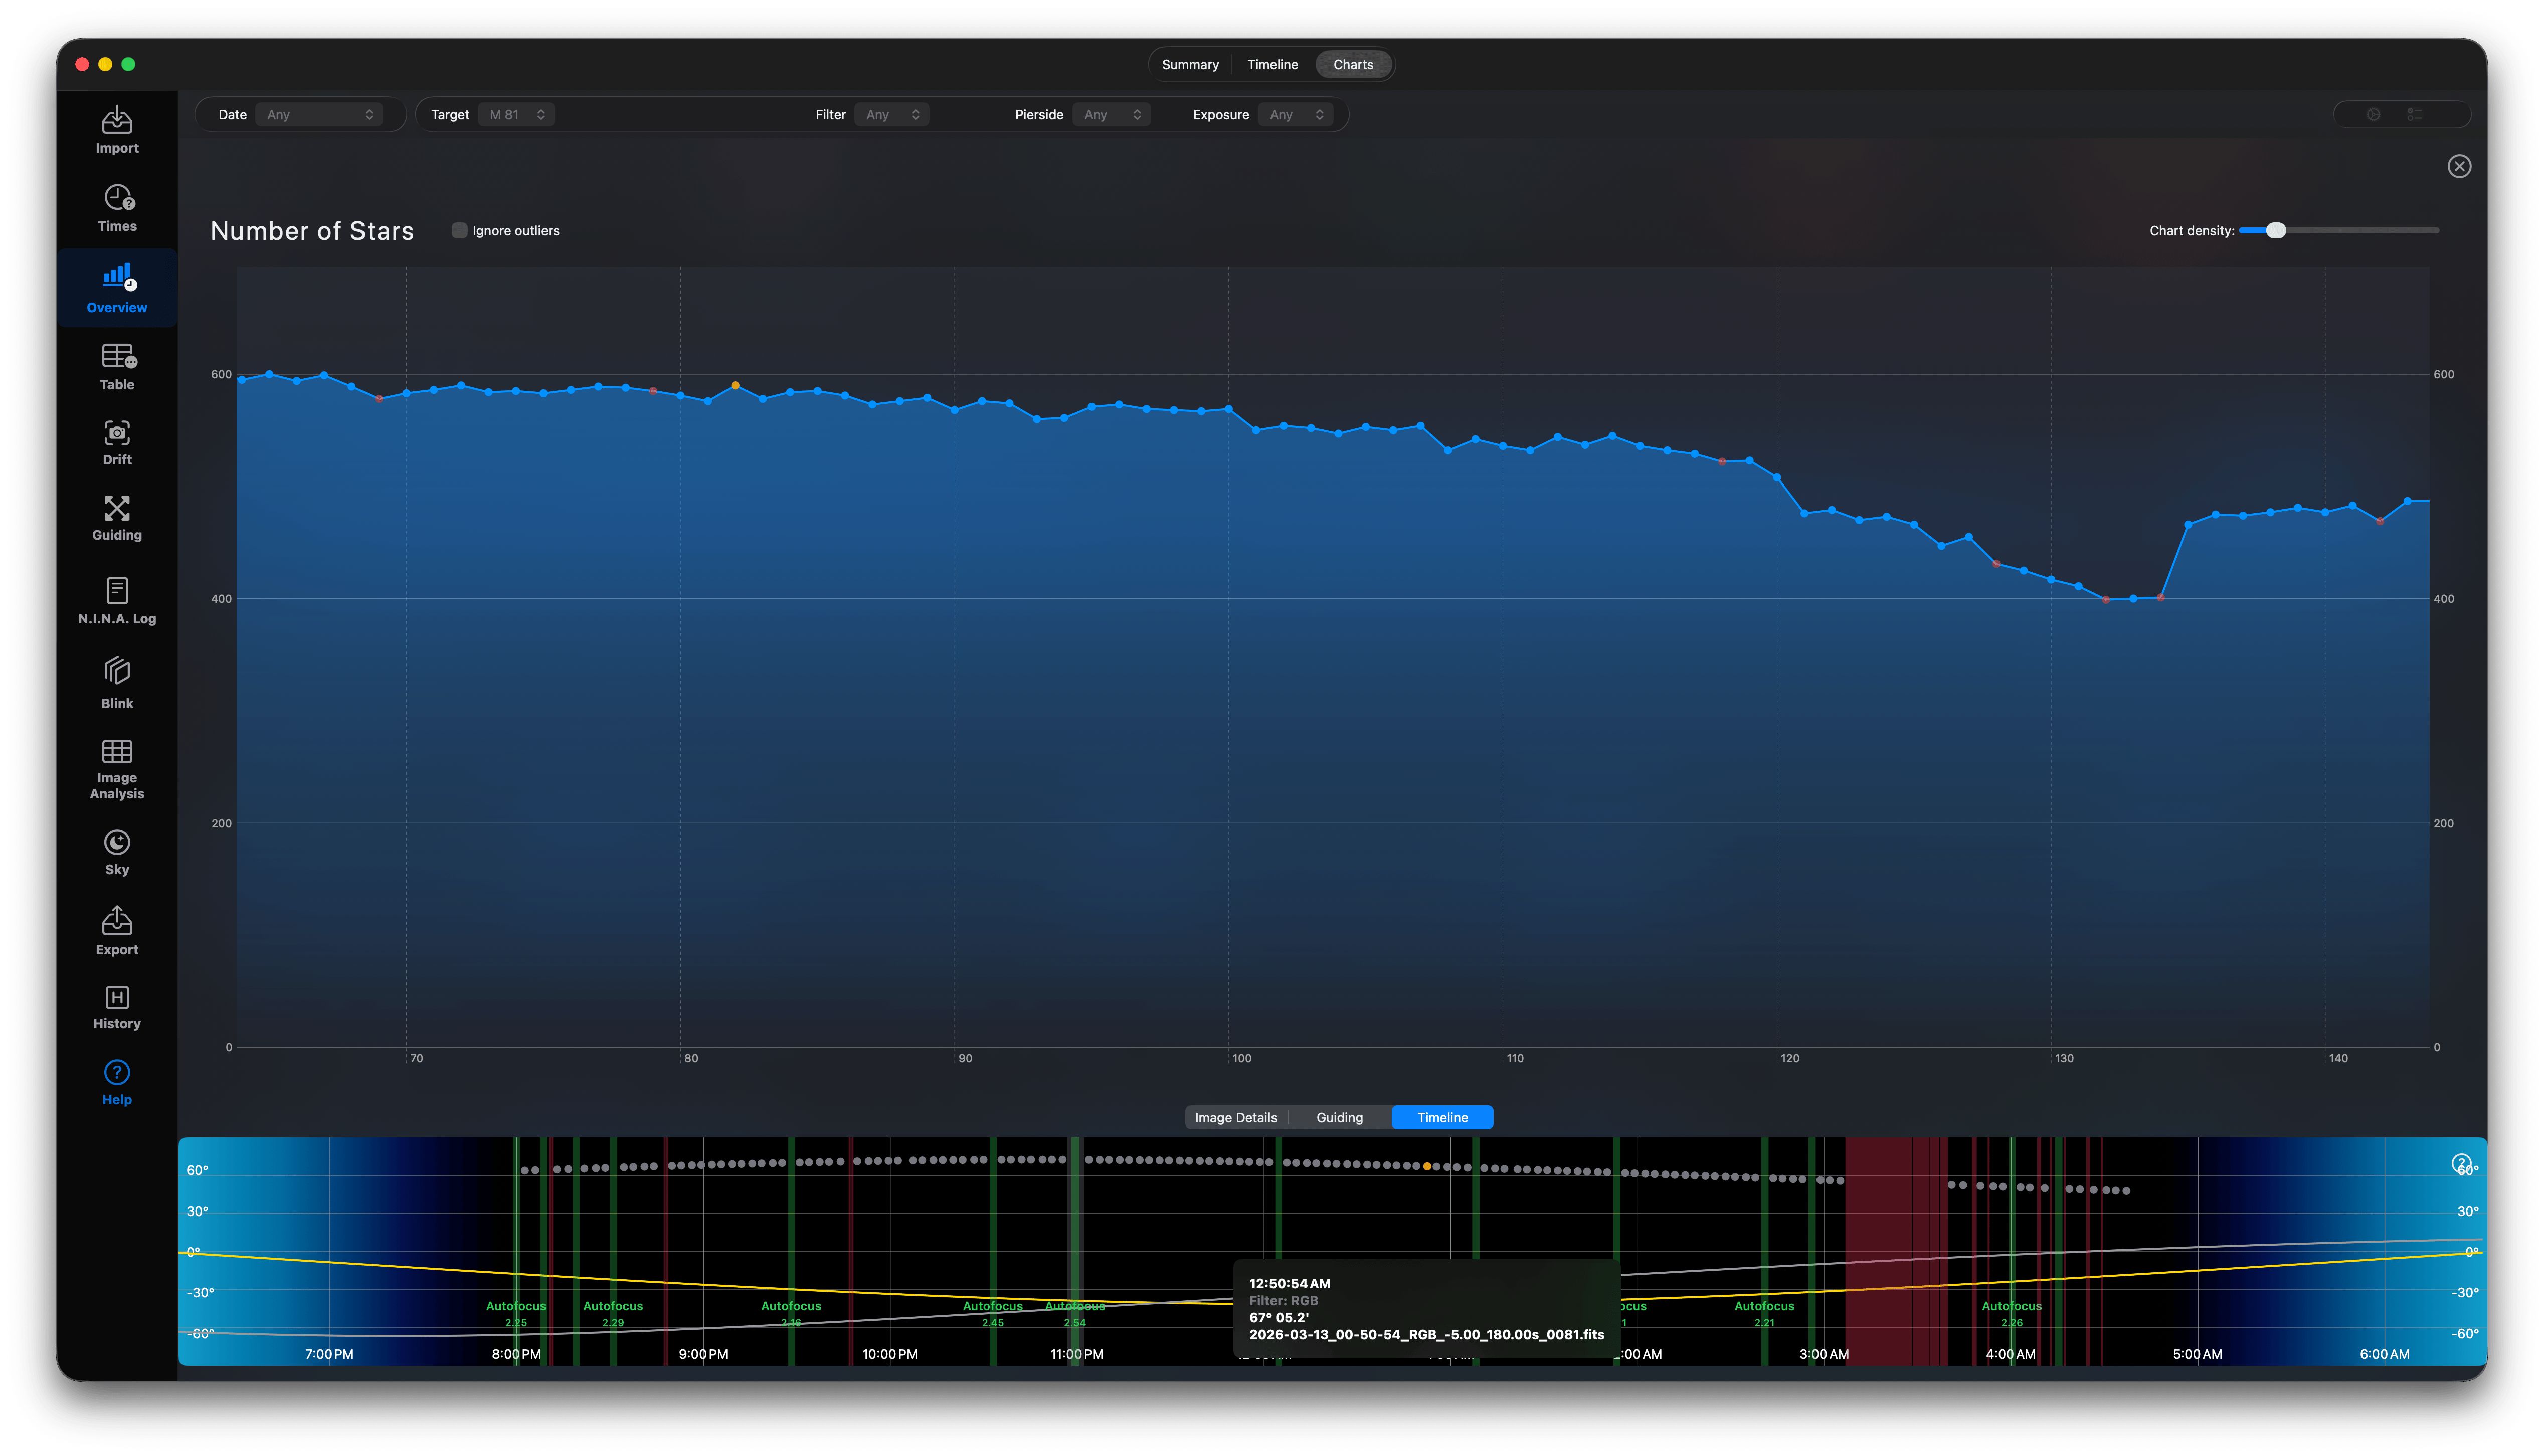Expand the Filter dropdown
This screenshot has height=1456, width=2544.
click(891, 114)
